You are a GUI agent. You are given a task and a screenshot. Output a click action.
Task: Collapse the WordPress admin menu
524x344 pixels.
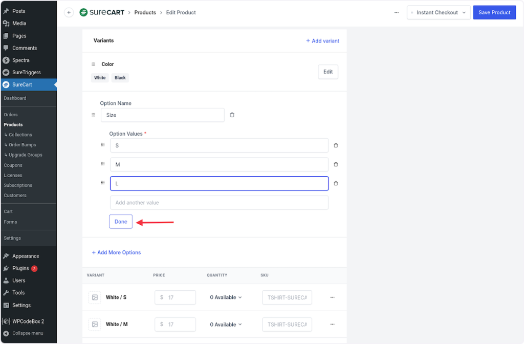click(x=28, y=333)
